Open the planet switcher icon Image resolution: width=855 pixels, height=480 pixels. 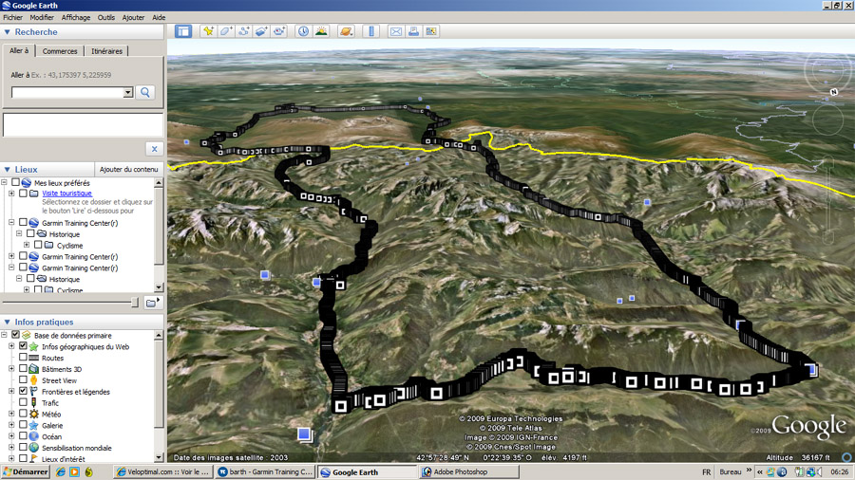point(346,31)
